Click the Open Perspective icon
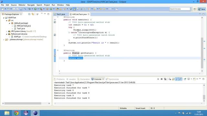The height and width of the screenshot is (116, 207). click(195, 9)
